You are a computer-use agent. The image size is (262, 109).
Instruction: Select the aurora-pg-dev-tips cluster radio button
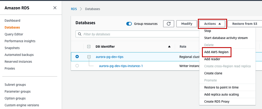point(77,57)
